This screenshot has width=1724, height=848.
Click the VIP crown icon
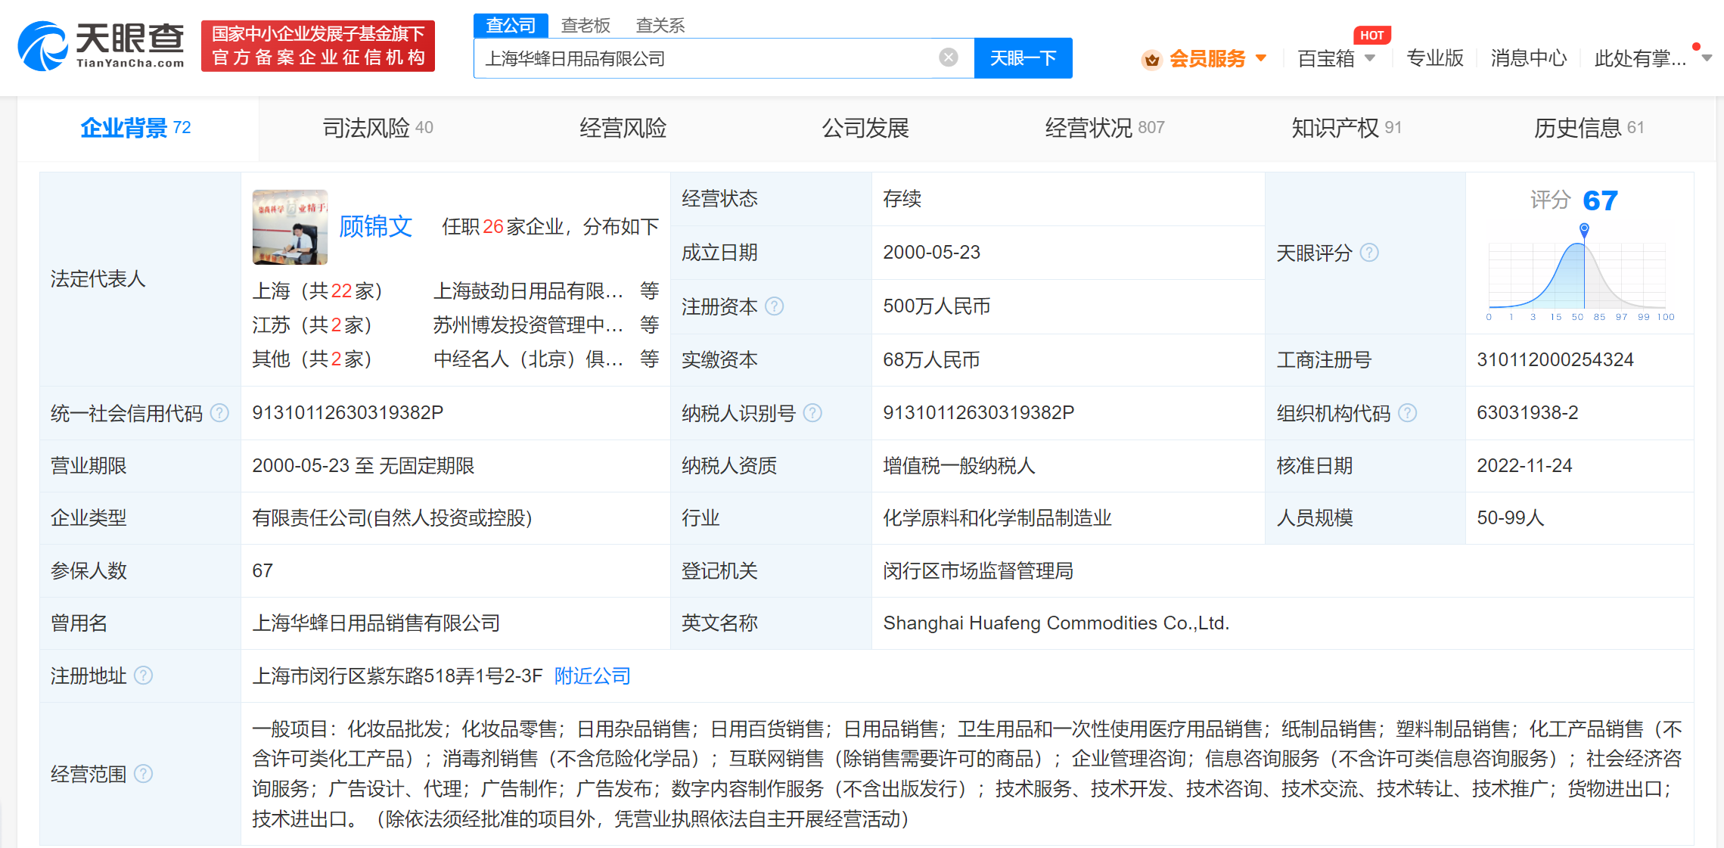pyautogui.click(x=1151, y=59)
